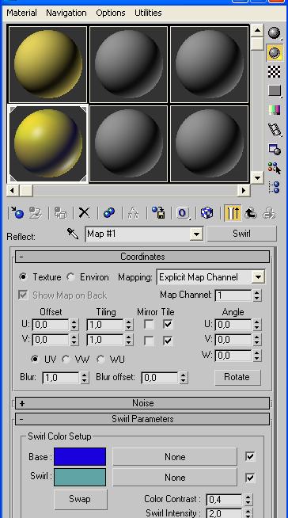
Task: Click the Color Contrast spinner arrows
Action: click(x=248, y=499)
